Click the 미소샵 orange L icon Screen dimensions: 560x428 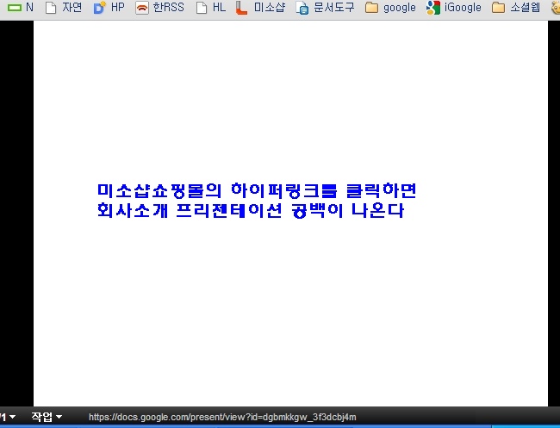(242, 8)
